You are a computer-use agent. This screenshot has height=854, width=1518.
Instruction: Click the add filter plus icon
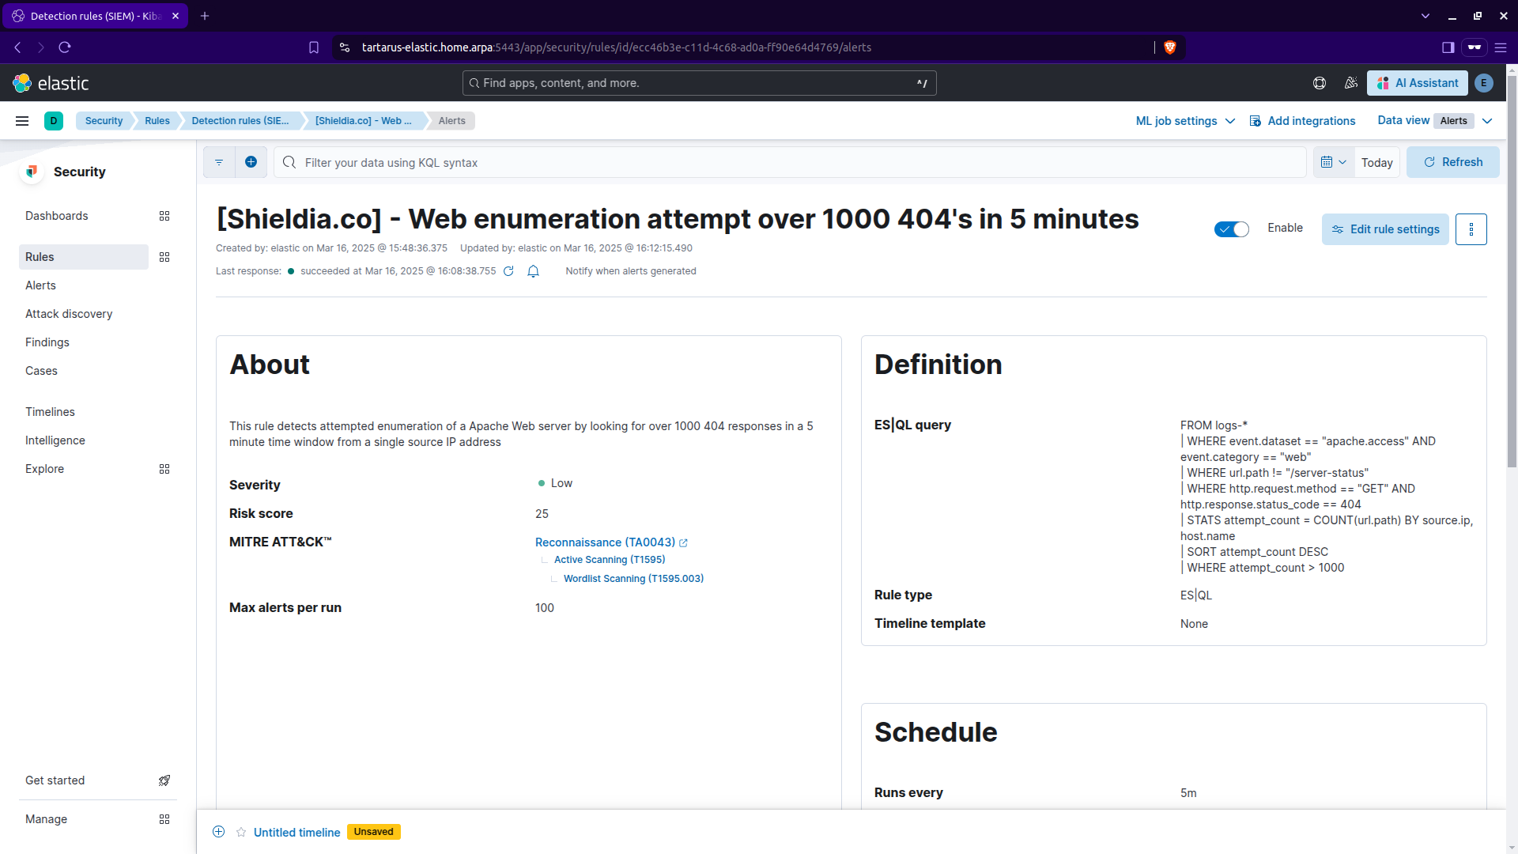tap(251, 162)
